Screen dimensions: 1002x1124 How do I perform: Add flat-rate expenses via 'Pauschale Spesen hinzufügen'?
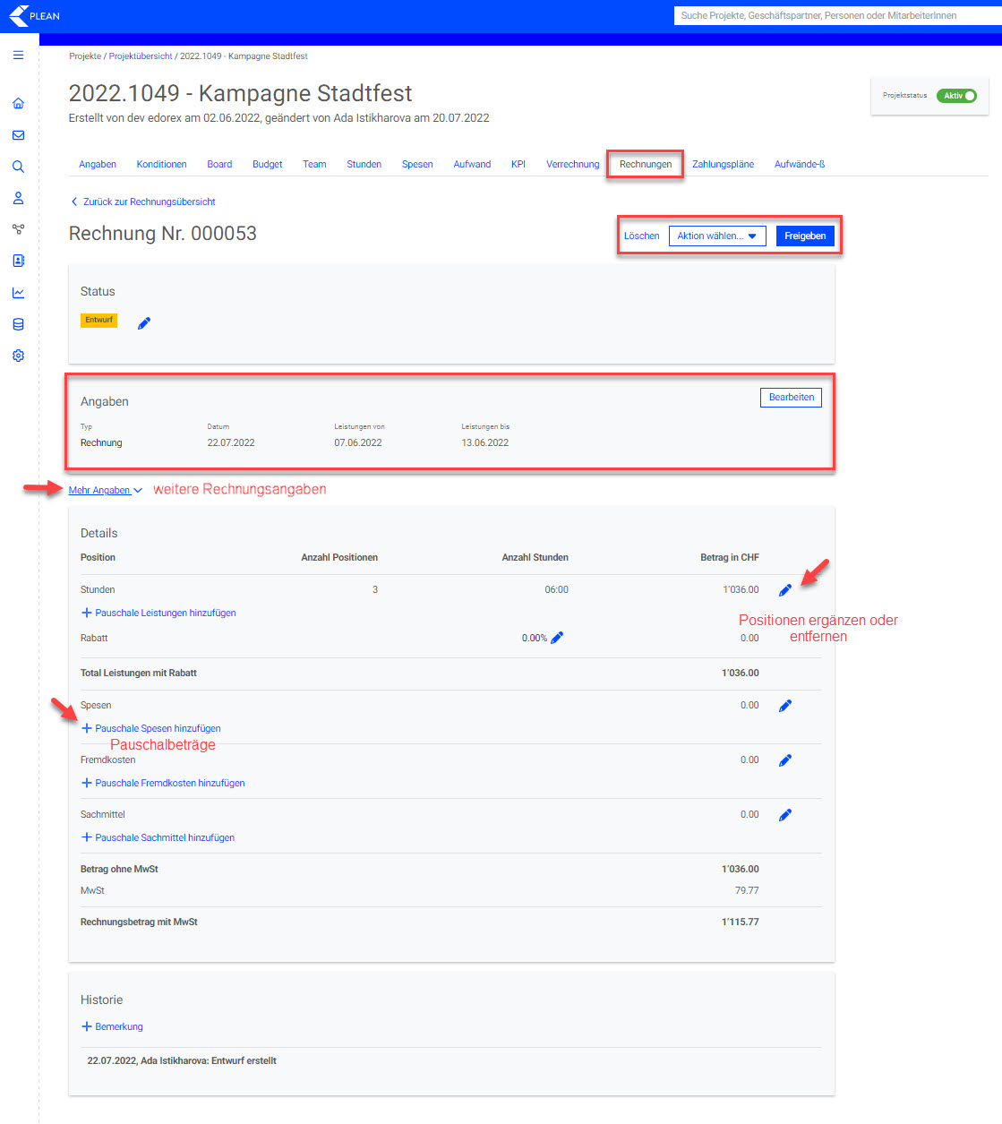[x=158, y=729]
